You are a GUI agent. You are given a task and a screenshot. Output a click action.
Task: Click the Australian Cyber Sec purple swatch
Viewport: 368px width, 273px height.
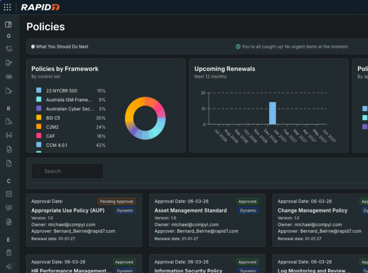point(39,108)
